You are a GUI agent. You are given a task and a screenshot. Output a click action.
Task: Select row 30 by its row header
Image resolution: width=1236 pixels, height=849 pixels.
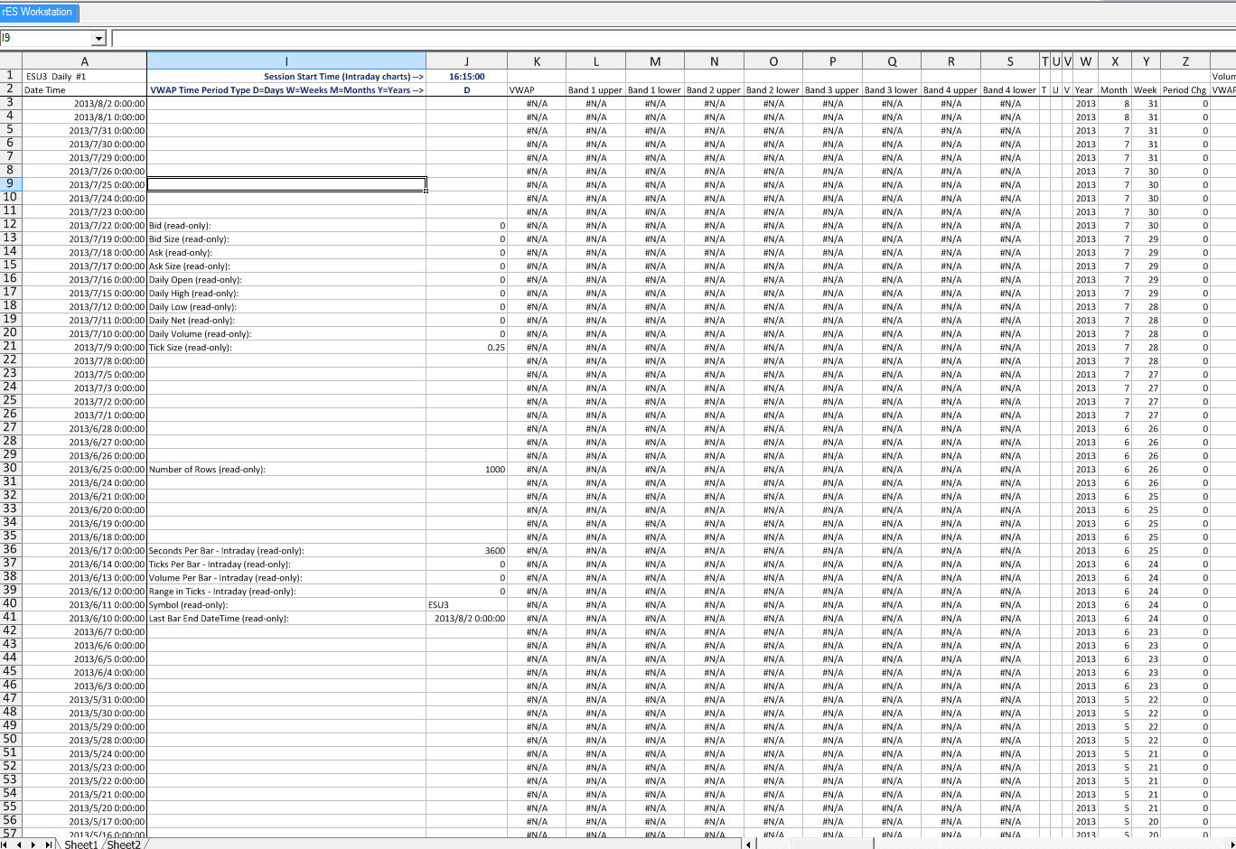10,469
